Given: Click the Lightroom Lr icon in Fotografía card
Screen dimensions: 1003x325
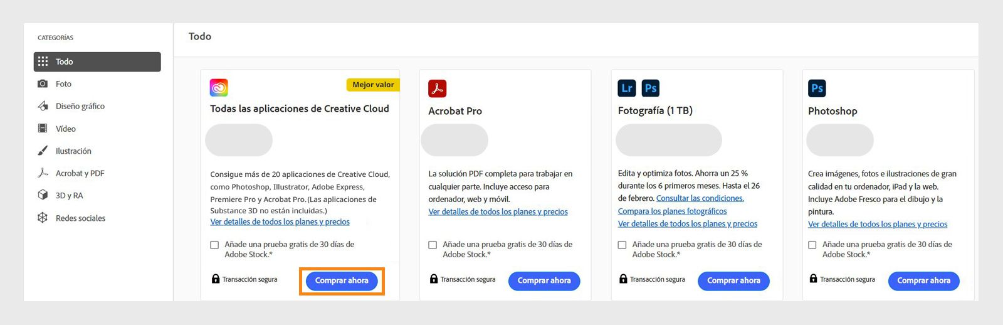Looking at the screenshot, I should (x=627, y=88).
